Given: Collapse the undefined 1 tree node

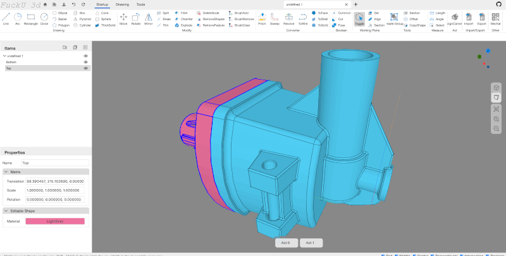Looking at the screenshot, I should pyautogui.click(x=4, y=56).
